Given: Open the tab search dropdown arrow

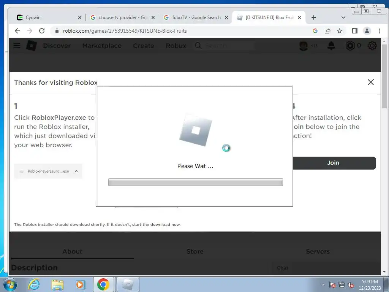Looking at the screenshot, I should coord(343,17).
